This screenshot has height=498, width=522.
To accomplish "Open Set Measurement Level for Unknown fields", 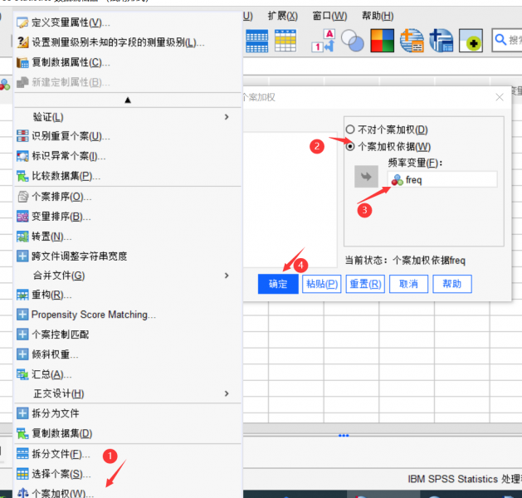I will click(x=128, y=42).
